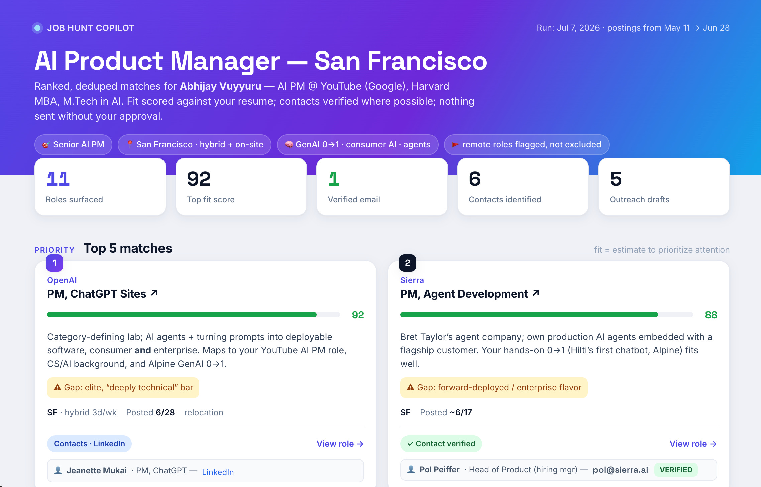
Task: Click the red flag on remote roles chip
Action: click(x=455, y=145)
